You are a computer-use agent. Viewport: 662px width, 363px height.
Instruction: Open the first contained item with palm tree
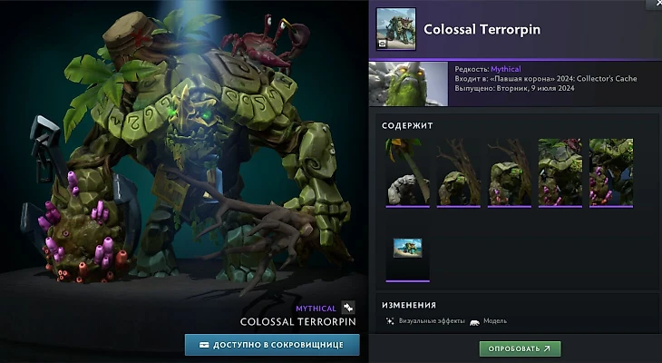[407, 173]
